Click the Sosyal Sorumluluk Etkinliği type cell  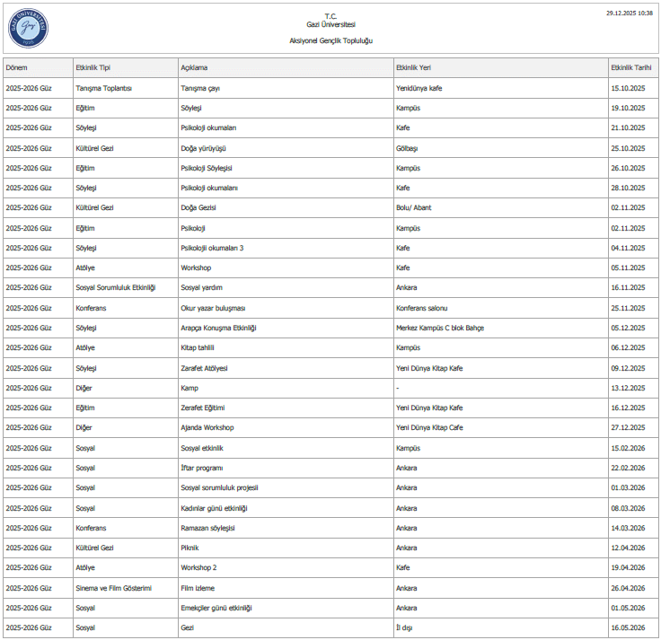click(x=116, y=287)
